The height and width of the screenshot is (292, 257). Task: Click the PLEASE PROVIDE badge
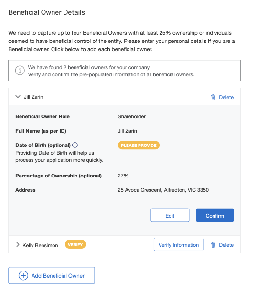tap(139, 145)
